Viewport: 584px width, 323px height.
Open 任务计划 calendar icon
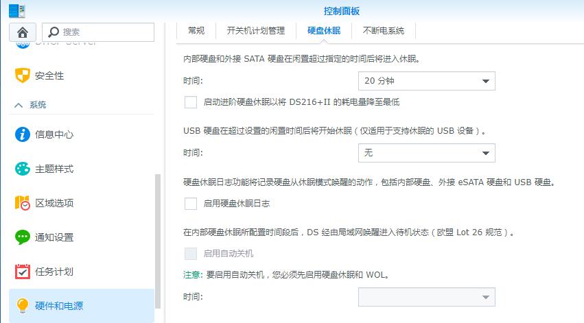(x=23, y=272)
